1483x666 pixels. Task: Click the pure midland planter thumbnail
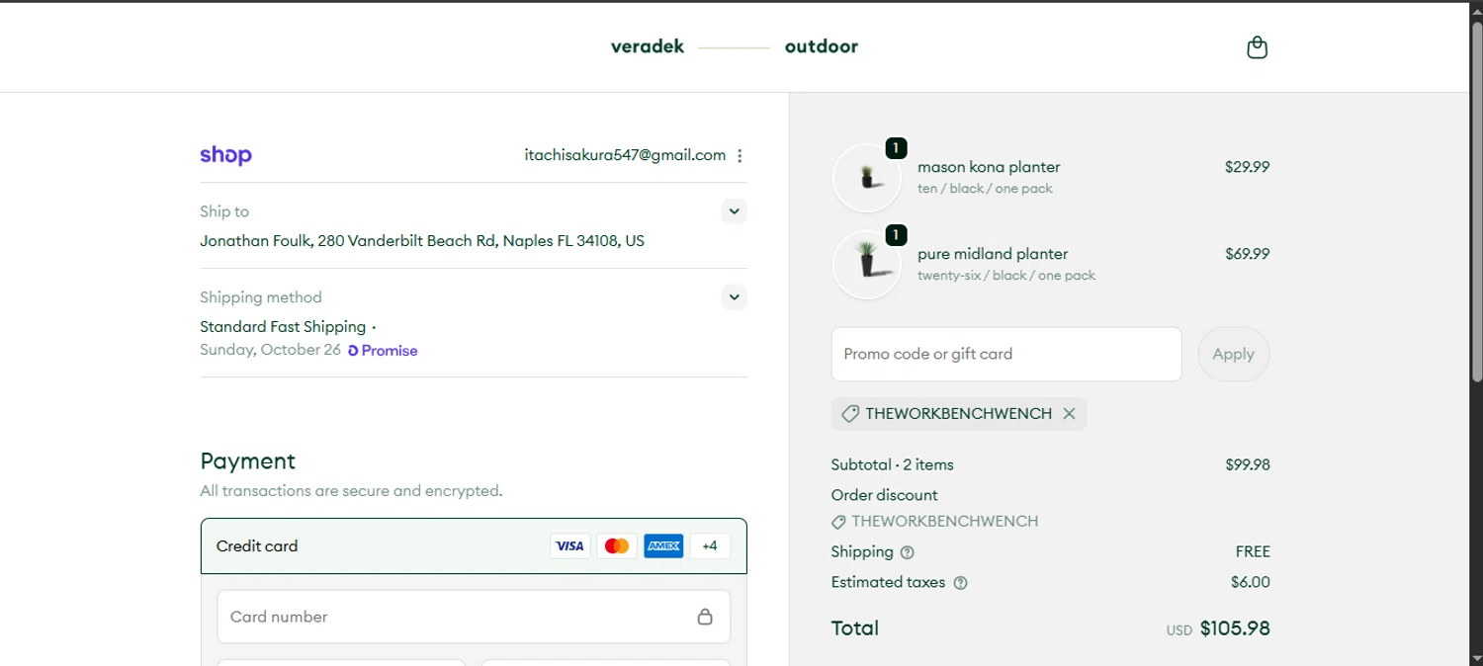[867, 265]
